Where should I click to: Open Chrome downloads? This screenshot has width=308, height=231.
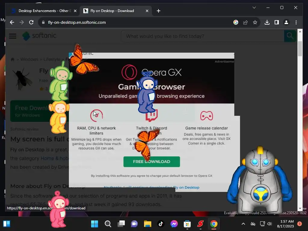point(267,22)
